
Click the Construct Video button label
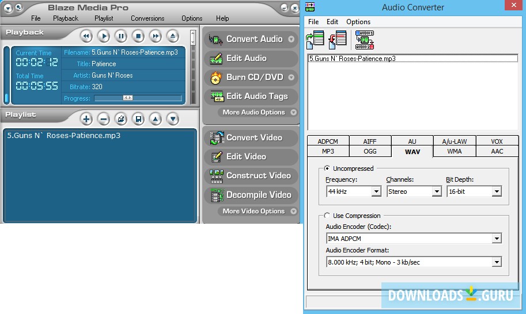click(259, 175)
